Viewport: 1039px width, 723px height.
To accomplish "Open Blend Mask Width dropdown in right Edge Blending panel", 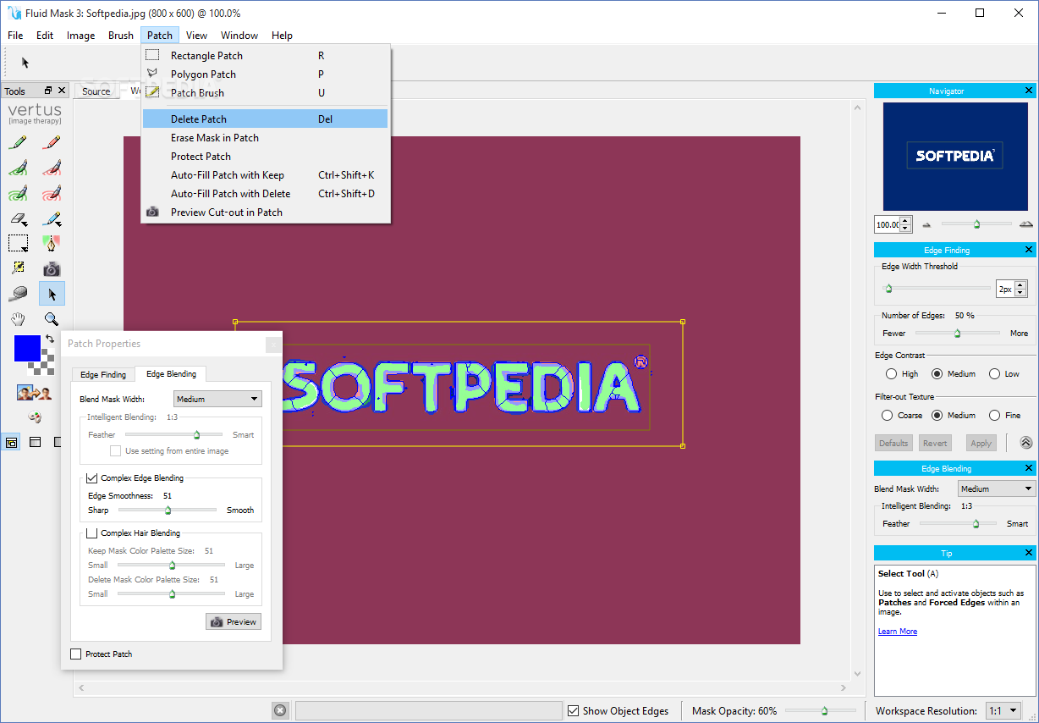I will pos(997,488).
